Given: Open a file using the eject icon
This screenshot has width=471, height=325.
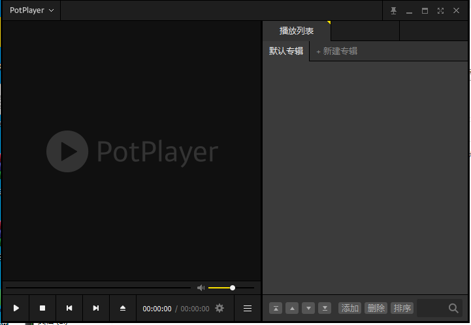Looking at the screenshot, I should (123, 308).
